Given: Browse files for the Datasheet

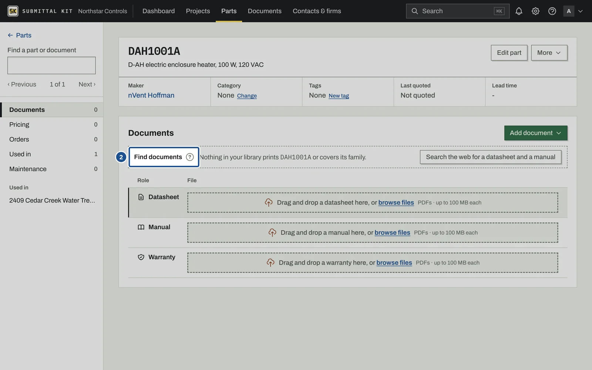Looking at the screenshot, I should (396, 202).
